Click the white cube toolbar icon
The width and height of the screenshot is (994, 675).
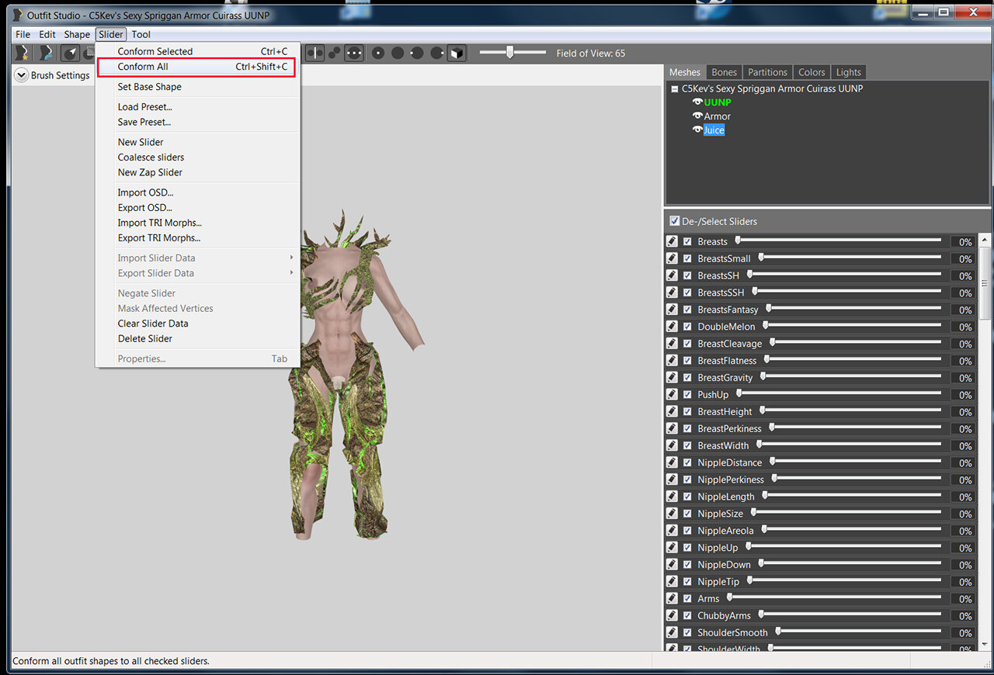[457, 53]
